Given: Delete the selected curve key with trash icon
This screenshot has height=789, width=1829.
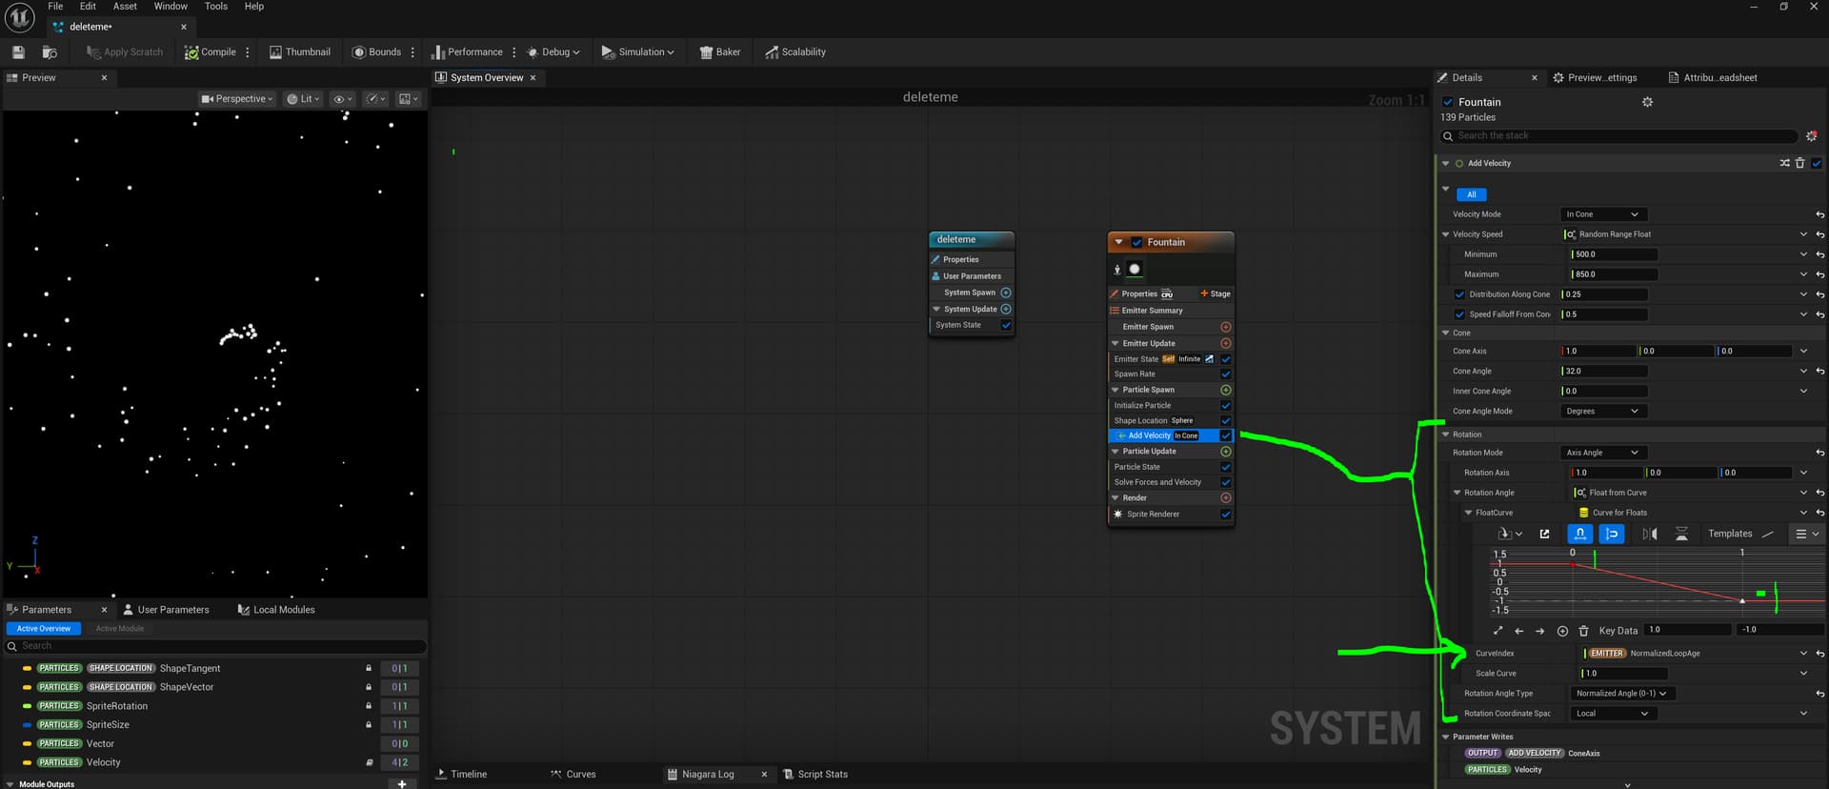Looking at the screenshot, I should [1583, 631].
